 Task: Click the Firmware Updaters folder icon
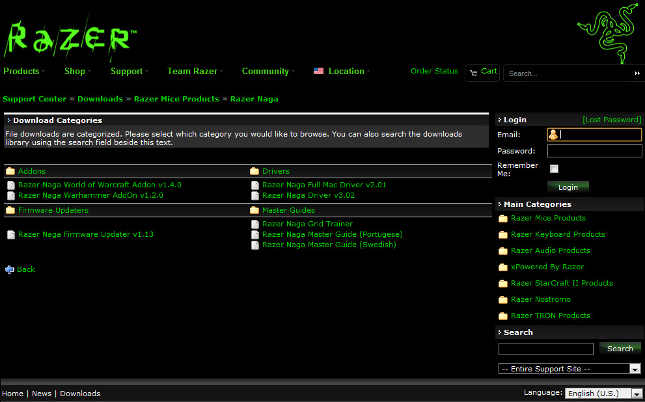pyautogui.click(x=10, y=210)
